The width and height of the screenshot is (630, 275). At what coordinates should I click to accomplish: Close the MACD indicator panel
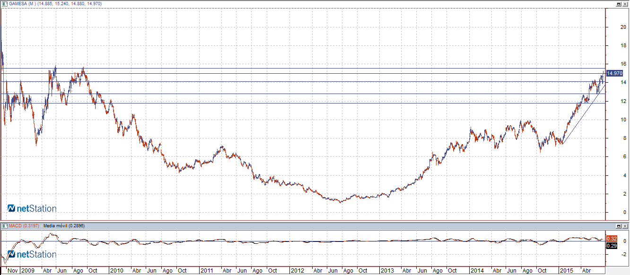coord(625,225)
